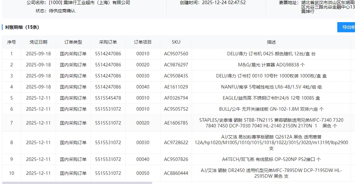Click the AJ/艾洁 硒鼓 DR2450 description
Screen dimensions: 355x184
tap(271, 173)
